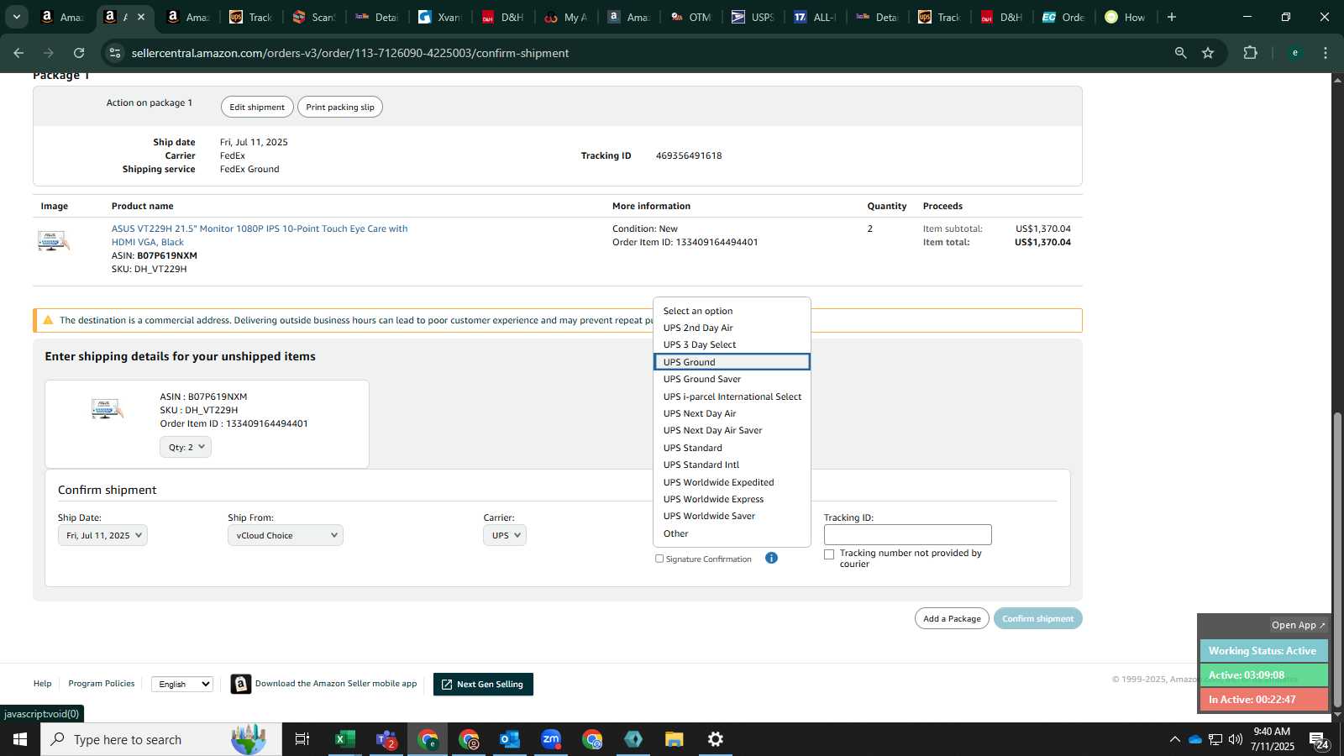Open Microsoft Teams from the taskbar
The image size is (1344, 756).
click(x=386, y=739)
